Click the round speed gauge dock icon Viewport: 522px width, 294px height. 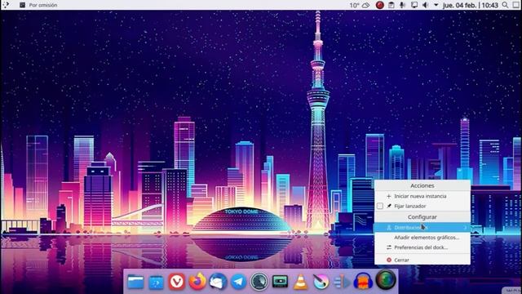click(259, 282)
